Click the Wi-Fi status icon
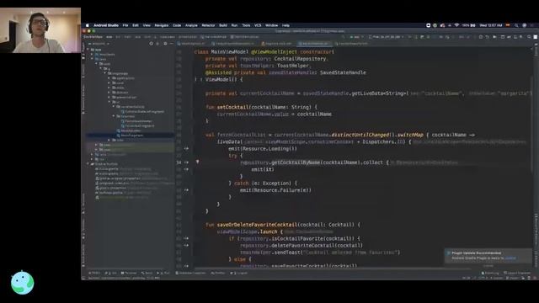 456,25
